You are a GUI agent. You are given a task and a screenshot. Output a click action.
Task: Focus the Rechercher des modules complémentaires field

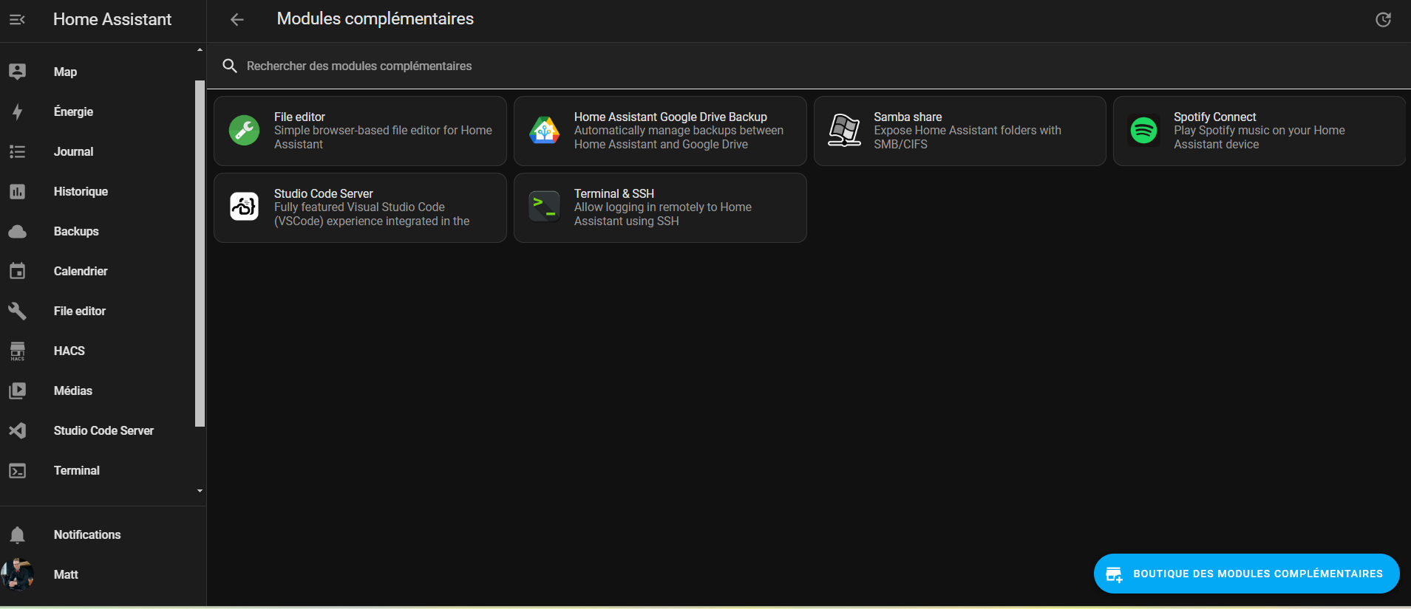pyautogui.click(x=809, y=66)
